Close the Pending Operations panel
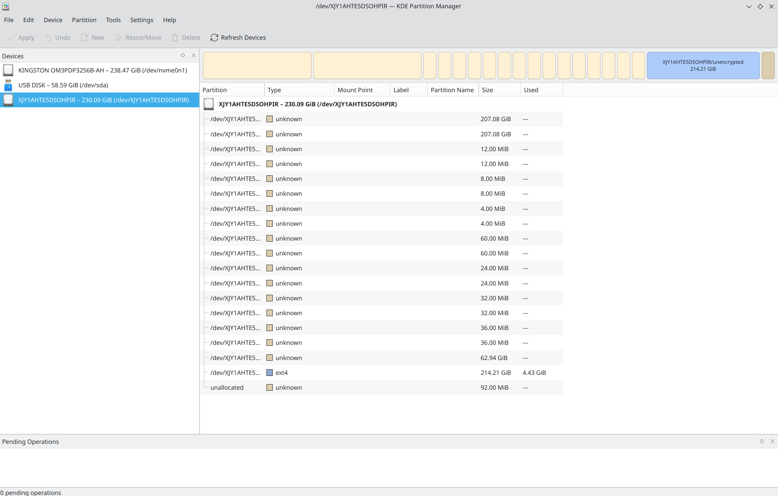The image size is (778, 496). (772, 441)
